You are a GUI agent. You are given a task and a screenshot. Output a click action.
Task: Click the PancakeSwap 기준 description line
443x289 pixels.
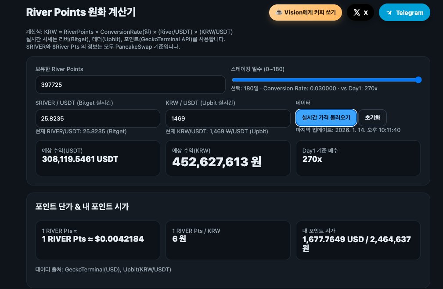click(x=103, y=47)
